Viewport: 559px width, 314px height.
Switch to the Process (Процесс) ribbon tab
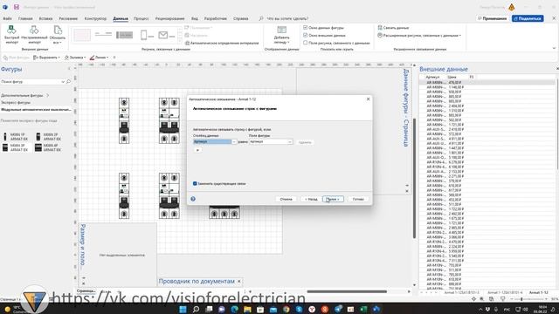coord(141,18)
